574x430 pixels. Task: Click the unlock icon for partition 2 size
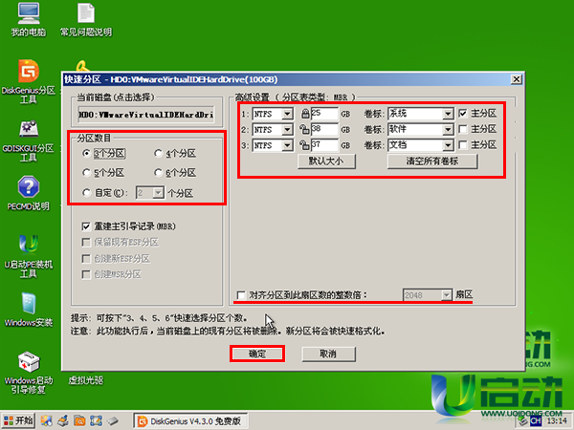tap(304, 129)
